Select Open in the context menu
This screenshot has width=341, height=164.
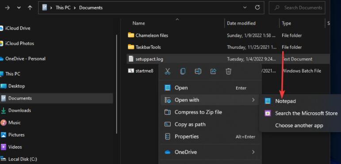pyautogui.click(x=211, y=88)
